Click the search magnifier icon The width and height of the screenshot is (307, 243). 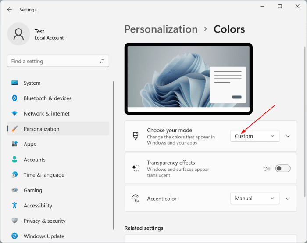tap(102, 61)
